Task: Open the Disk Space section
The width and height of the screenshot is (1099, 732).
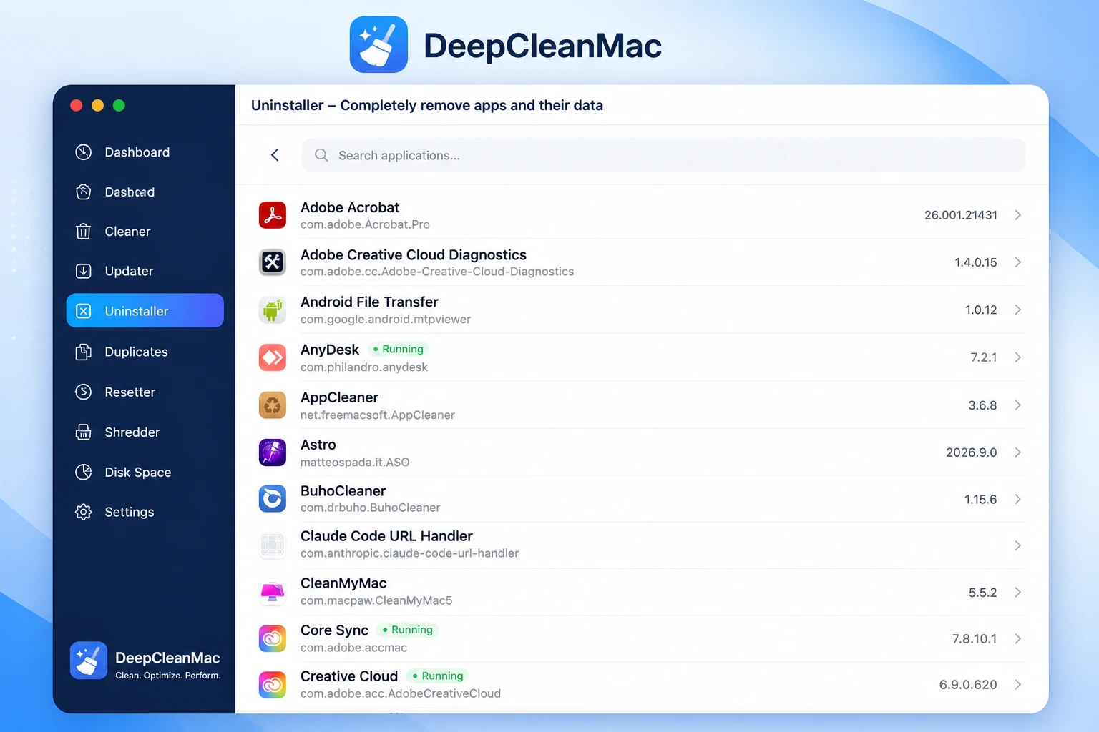Action: (x=145, y=472)
